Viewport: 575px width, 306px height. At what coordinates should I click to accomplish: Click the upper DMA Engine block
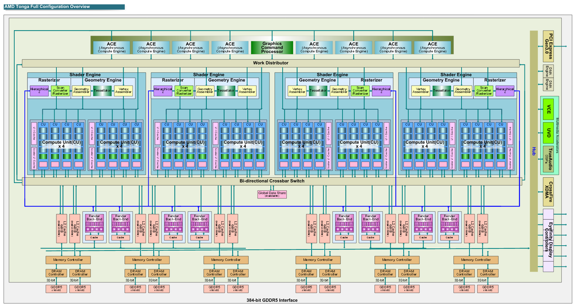(548, 71)
